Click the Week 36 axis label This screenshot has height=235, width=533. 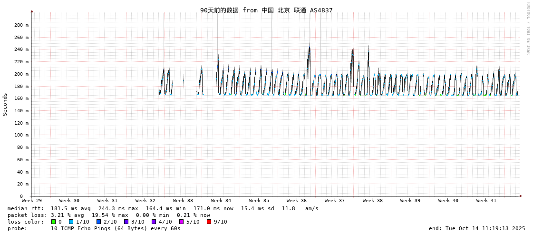coord(297,201)
